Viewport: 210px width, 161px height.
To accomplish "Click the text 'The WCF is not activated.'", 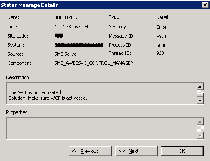I will click(x=36, y=92).
